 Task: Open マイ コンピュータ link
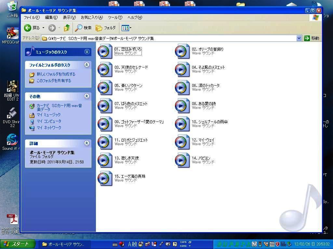click(x=49, y=121)
